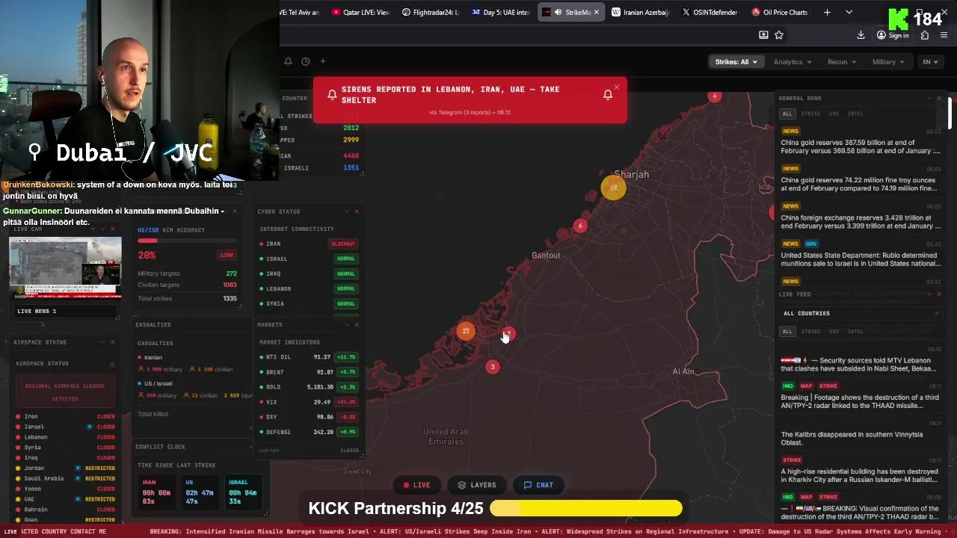Close the Markets panel
Viewport: 957px width, 538px height.
(x=357, y=325)
